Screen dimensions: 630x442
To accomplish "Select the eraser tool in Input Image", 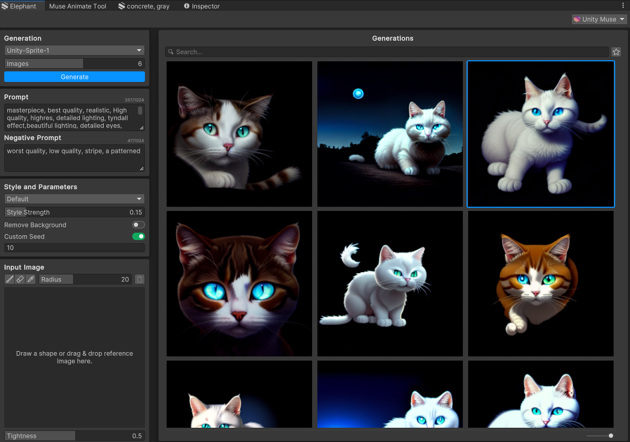I will [20, 279].
